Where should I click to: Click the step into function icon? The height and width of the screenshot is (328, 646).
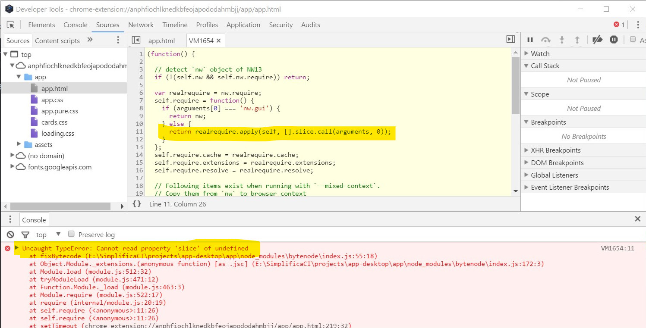coord(562,40)
